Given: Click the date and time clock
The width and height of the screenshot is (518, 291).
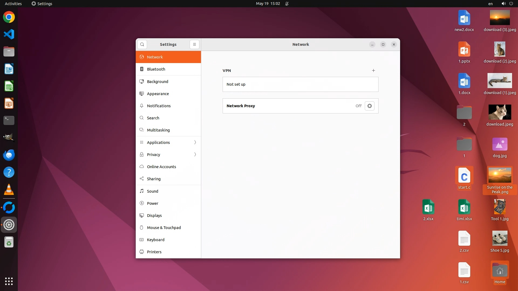Looking at the screenshot, I should 268,4.
